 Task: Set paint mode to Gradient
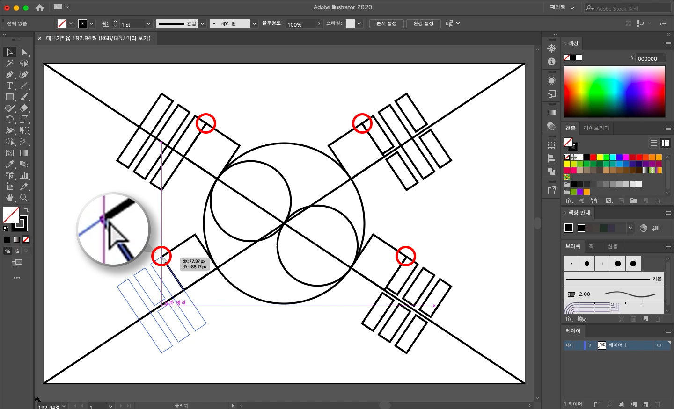[x=16, y=240]
